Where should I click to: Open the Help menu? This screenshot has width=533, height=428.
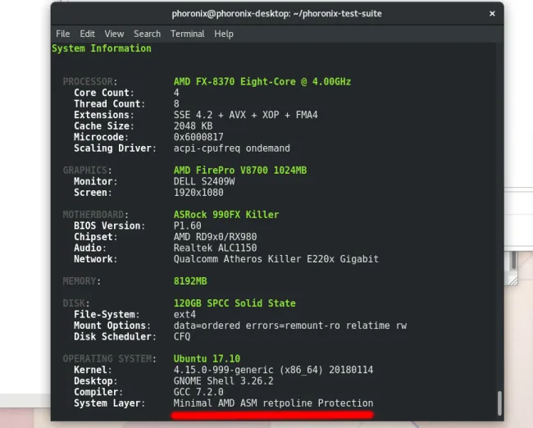click(x=224, y=34)
